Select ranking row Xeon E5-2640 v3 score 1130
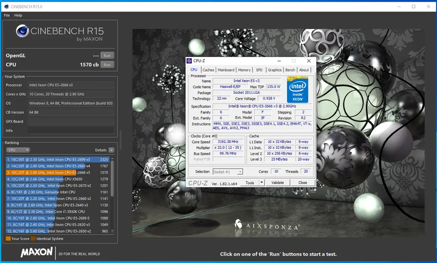Viewport: 437px width, 263px height. click(x=58, y=205)
